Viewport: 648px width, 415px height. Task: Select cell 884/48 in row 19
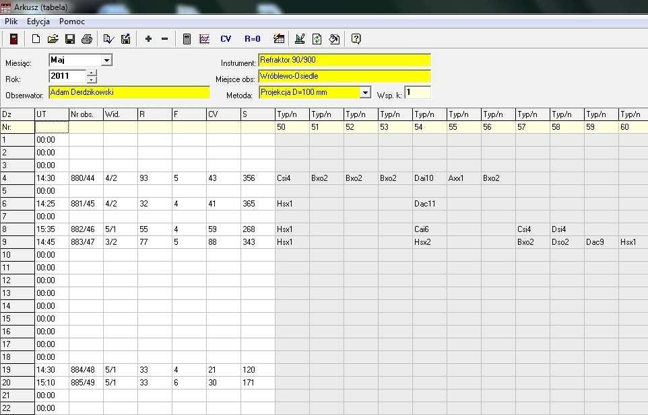pos(86,370)
